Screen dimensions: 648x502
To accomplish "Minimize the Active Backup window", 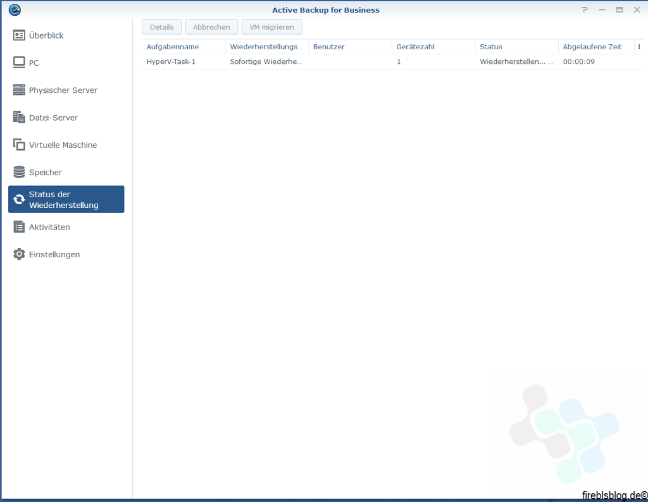I will pos(602,9).
